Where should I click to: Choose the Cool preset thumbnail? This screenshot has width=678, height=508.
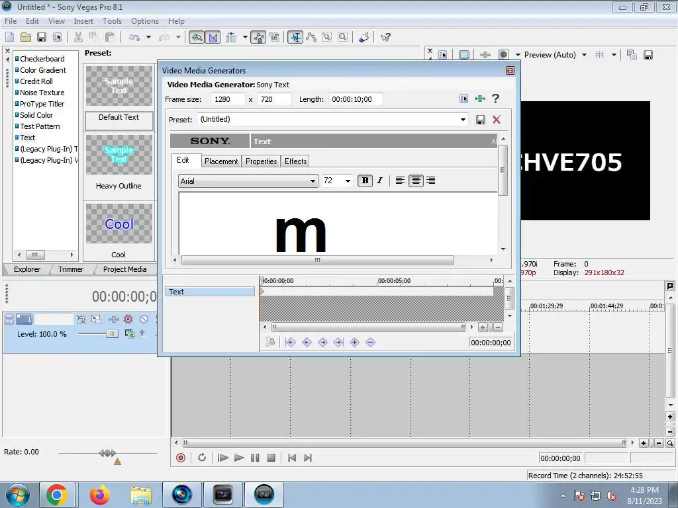click(x=119, y=224)
